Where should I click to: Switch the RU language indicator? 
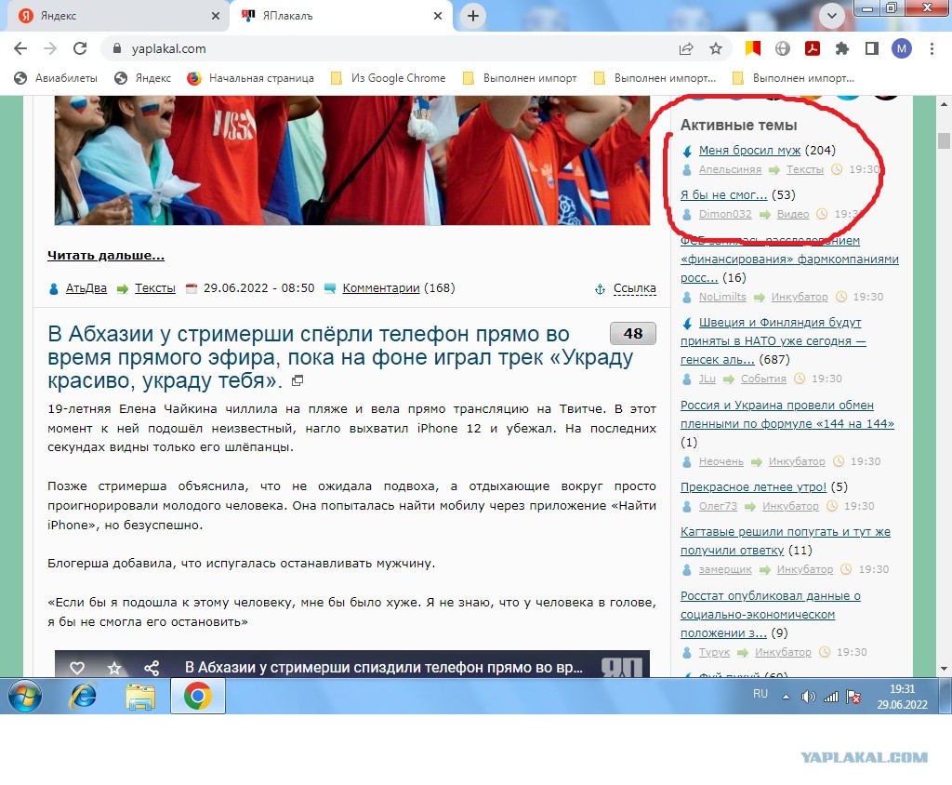point(760,694)
